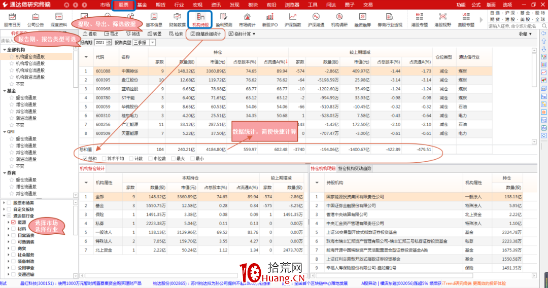Collapse the 基金 tree group
This screenshot has height=288, width=548.
pyautogui.click(x=5, y=91)
